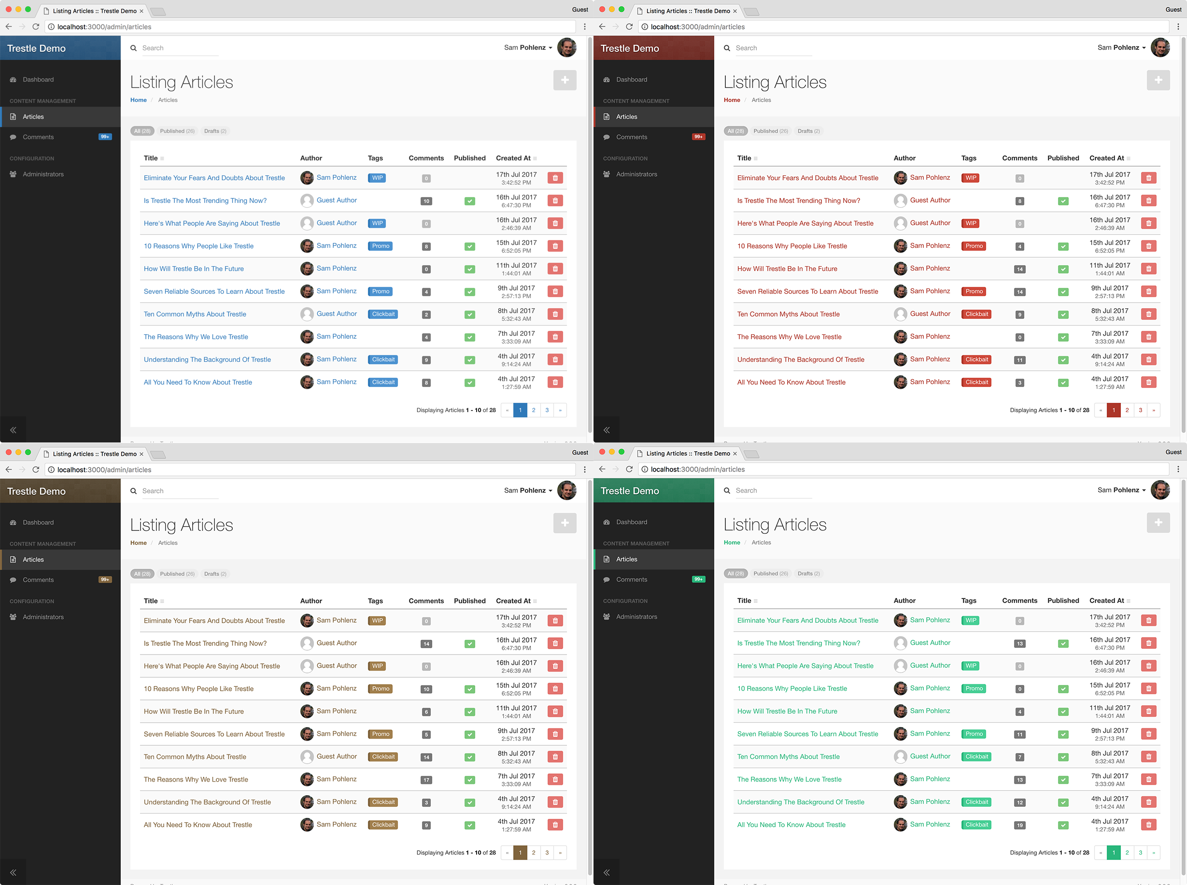Collapse the sidebar with the double-chevron
The width and height of the screenshot is (1187, 885).
13,429
